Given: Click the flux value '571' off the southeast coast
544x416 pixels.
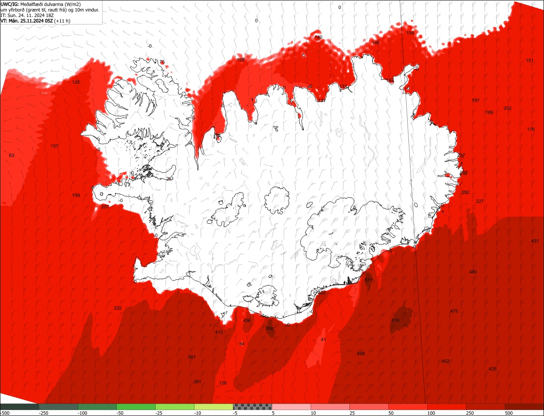Looking at the screenshot, I should [x=368, y=280].
